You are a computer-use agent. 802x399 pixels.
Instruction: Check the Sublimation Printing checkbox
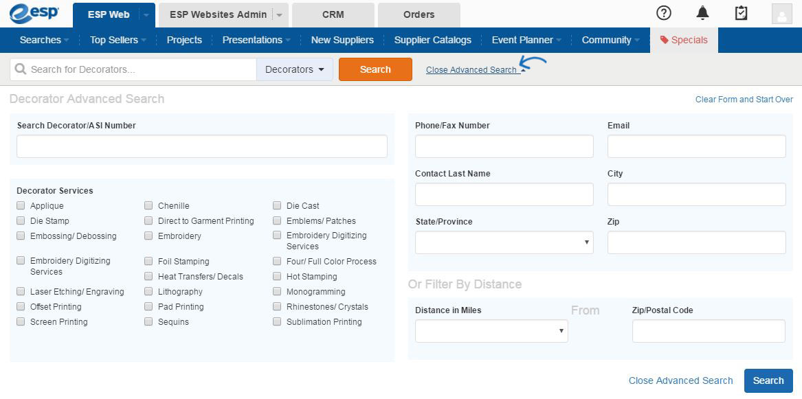(277, 321)
